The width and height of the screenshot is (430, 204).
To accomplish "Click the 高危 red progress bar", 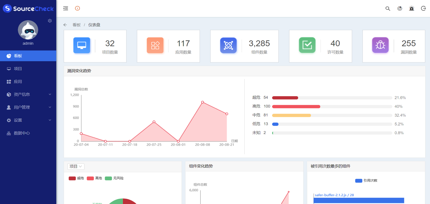I will click(296, 107).
